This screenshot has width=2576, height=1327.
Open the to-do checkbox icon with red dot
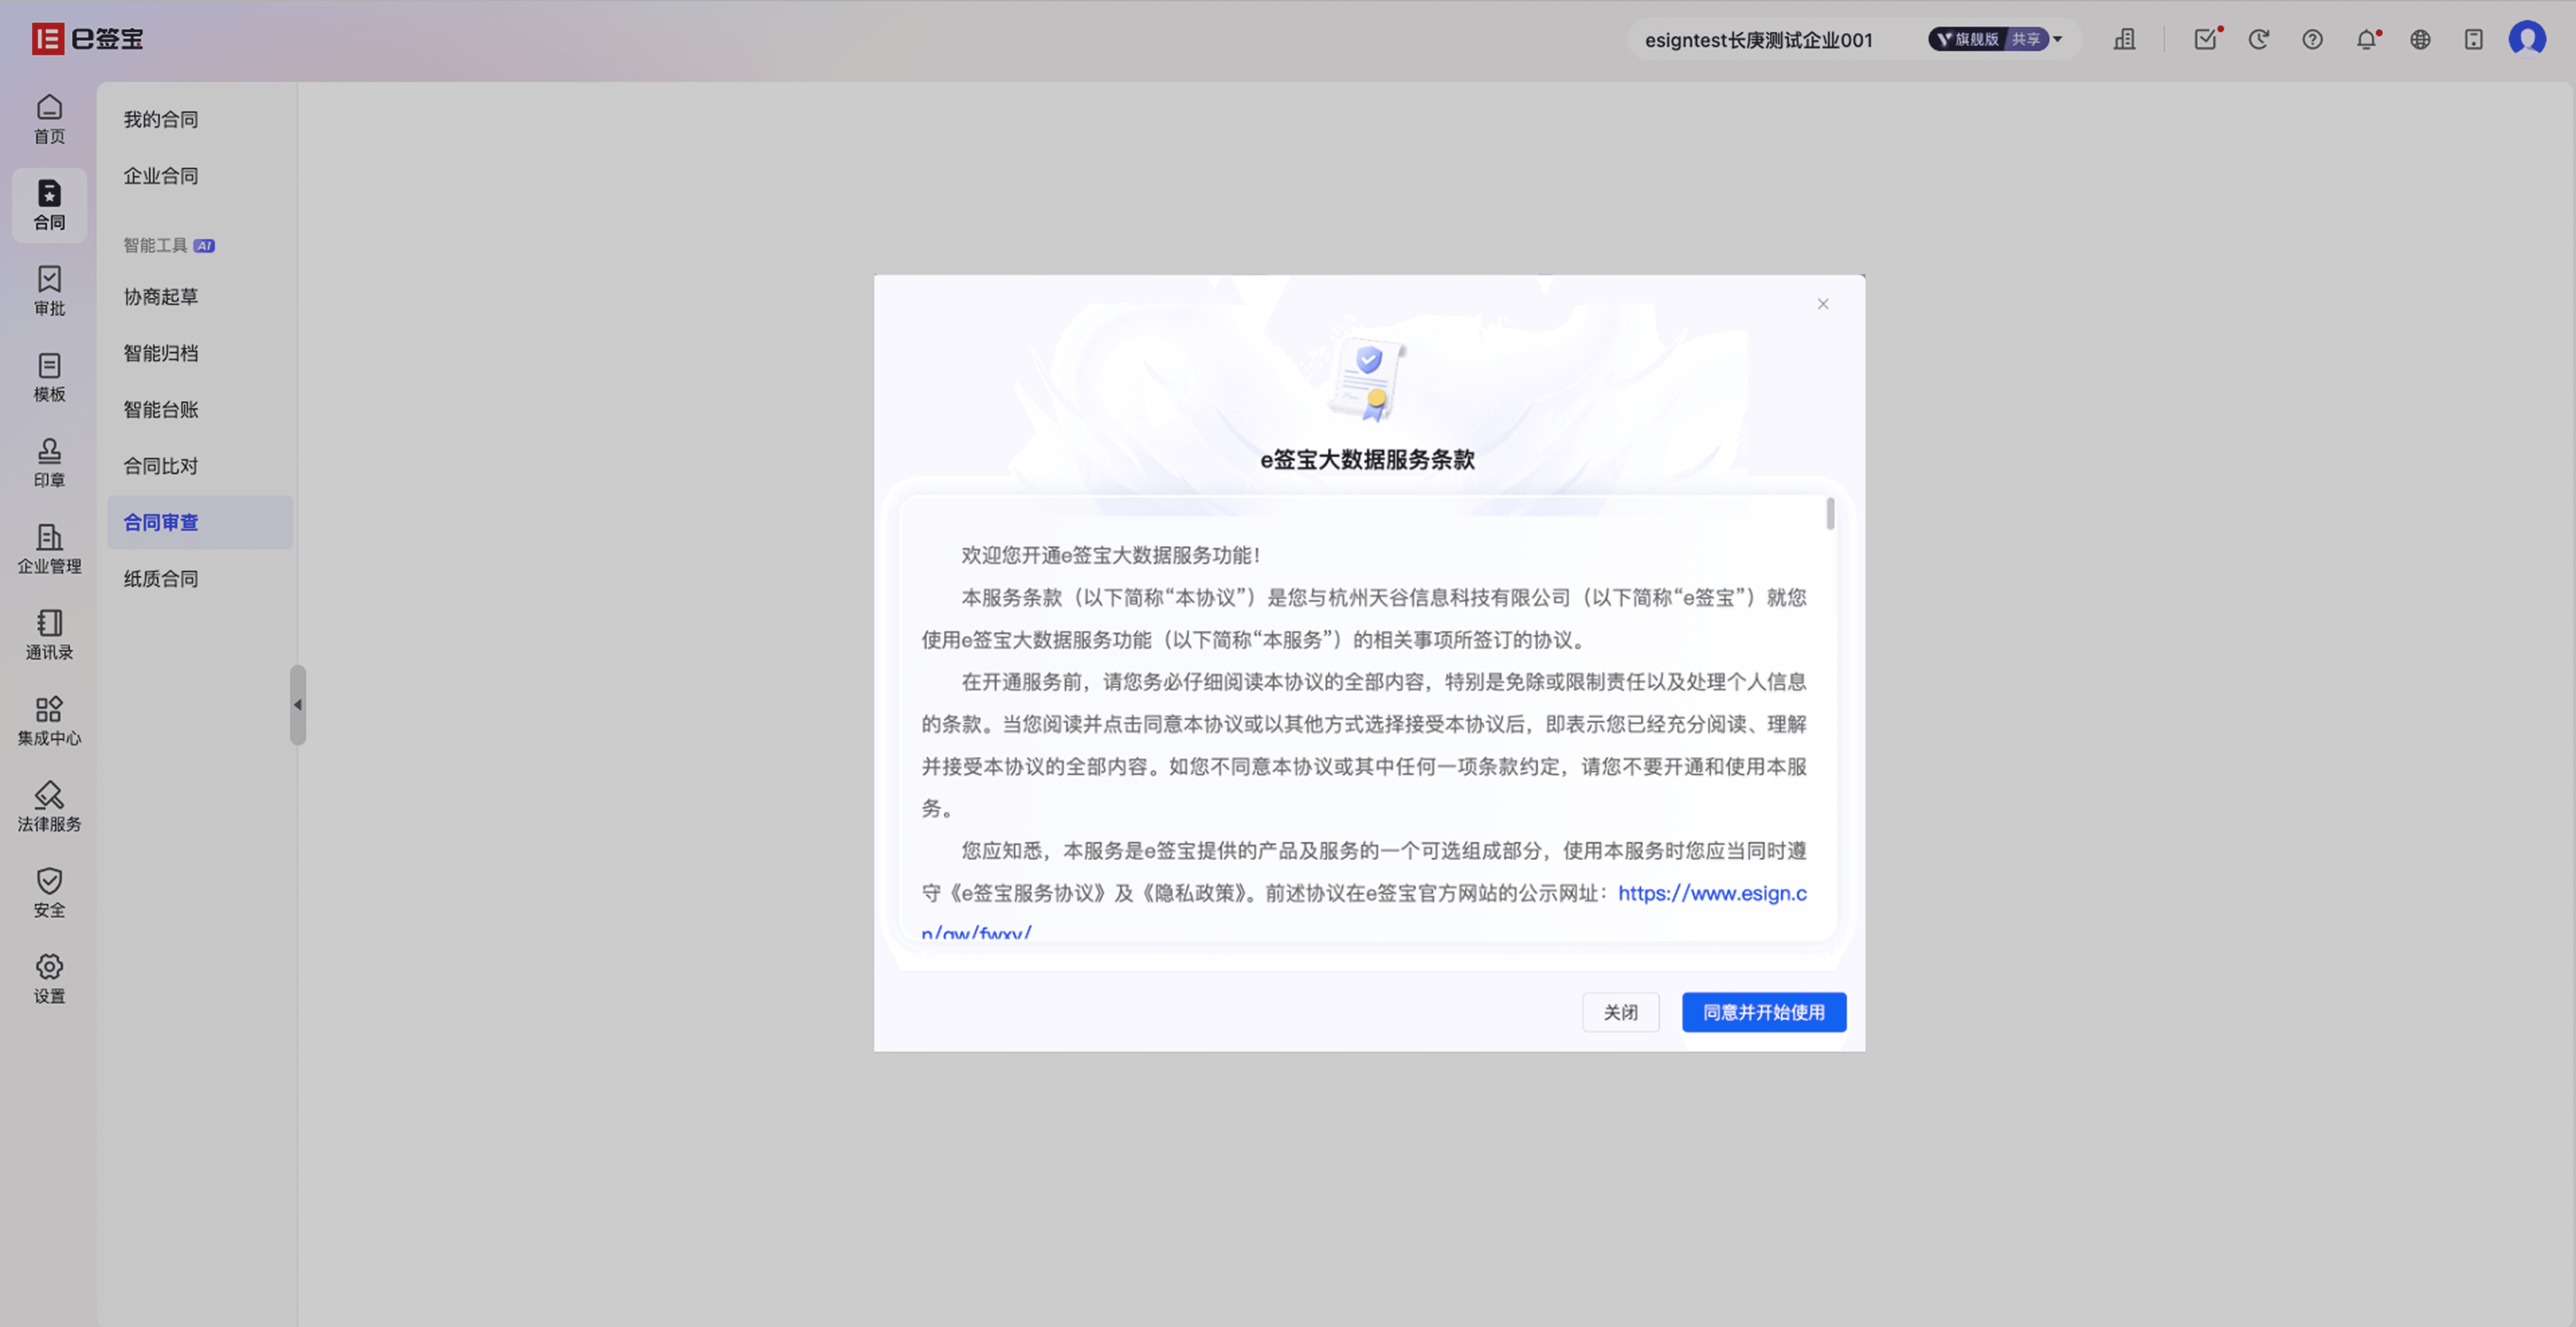coord(2206,39)
